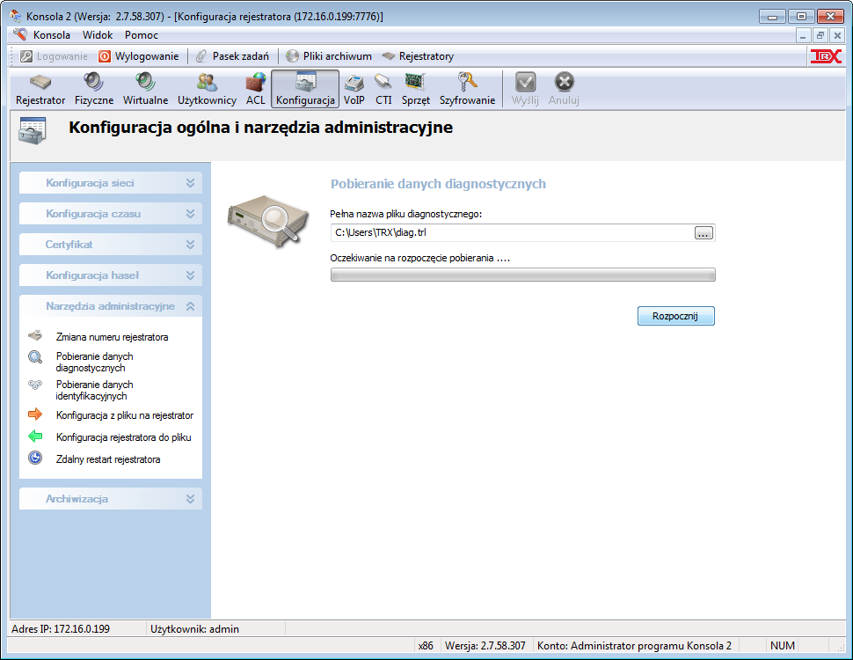The height and width of the screenshot is (660, 853).
Task: Open Pasek zadań from the toolbar
Action: (232, 56)
